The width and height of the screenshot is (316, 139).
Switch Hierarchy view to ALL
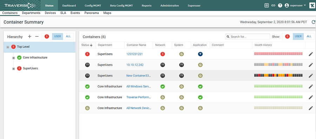click(68, 37)
